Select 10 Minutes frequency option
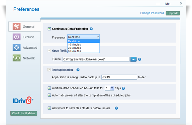This screenshot has height=125, width=192. coord(83,45)
